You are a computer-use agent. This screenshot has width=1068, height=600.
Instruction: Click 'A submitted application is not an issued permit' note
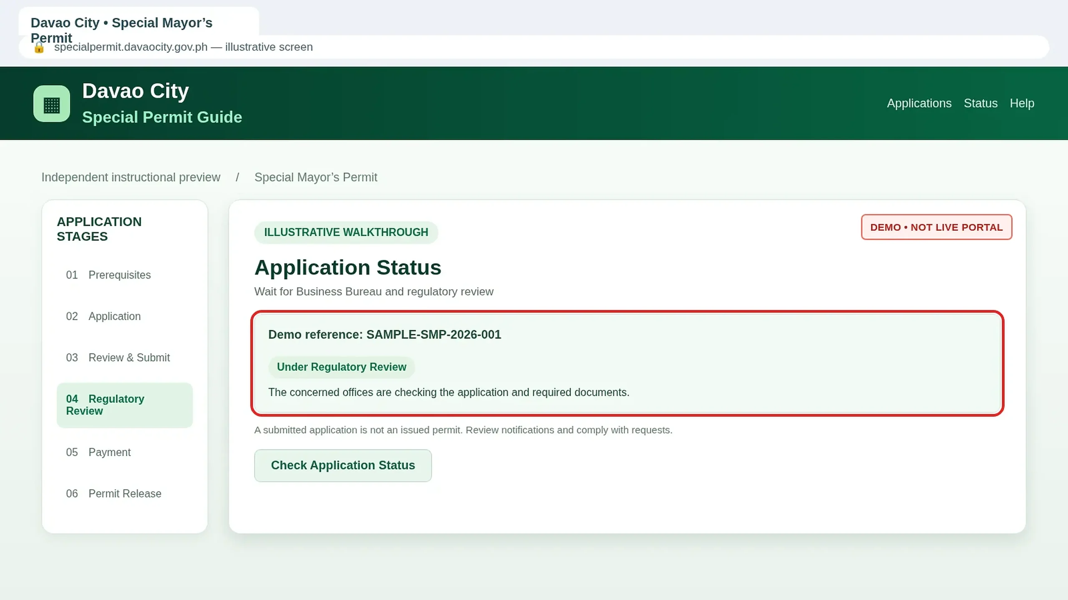[x=463, y=430]
